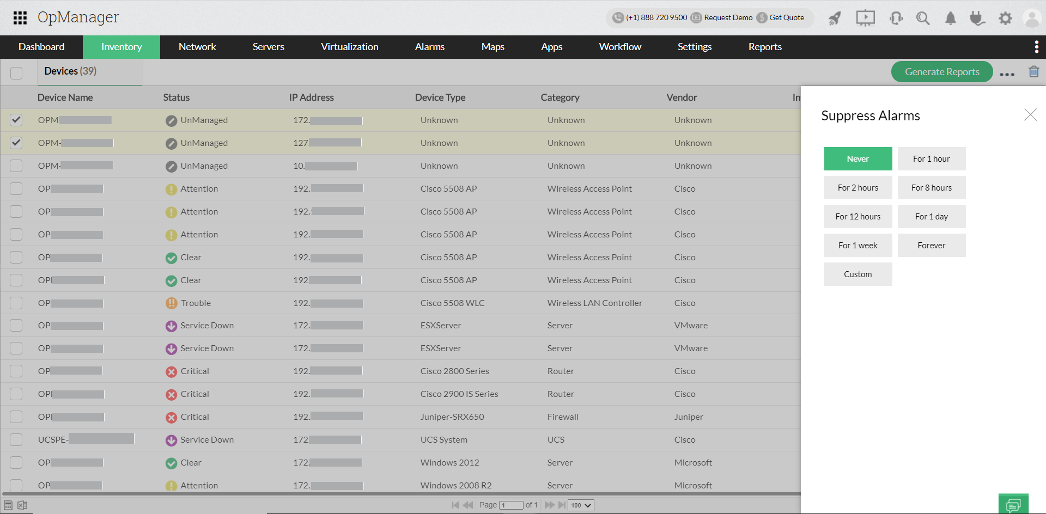Viewport: 1046px width, 514px height.
Task: Suppress alarms For 12 hours
Action: tap(858, 217)
